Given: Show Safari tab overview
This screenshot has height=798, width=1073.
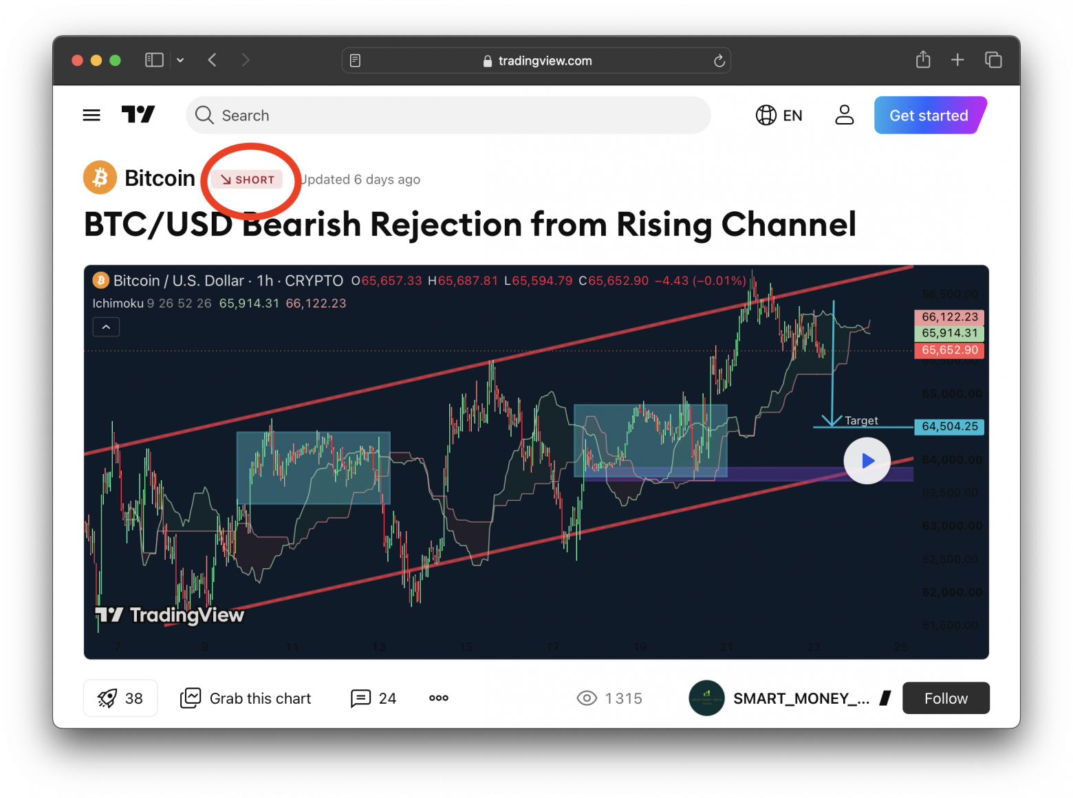Looking at the screenshot, I should click(x=993, y=61).
